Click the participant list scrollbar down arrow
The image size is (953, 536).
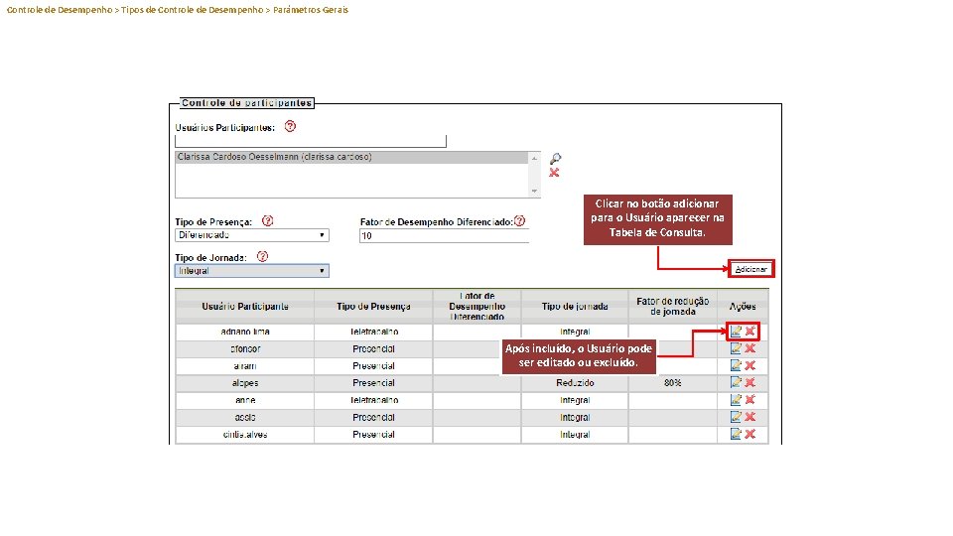click(534, 191)
